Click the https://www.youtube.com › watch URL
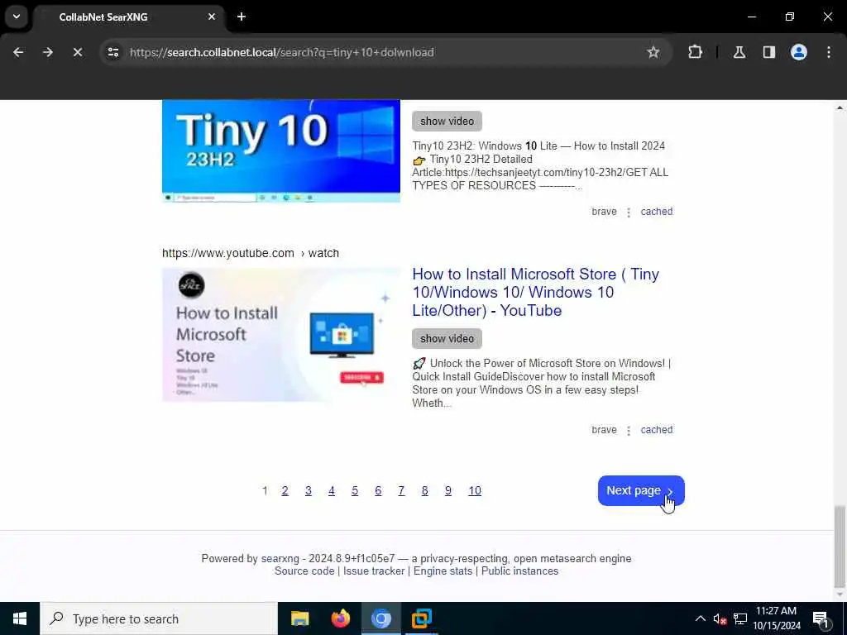 pyautogui.click(x=251, y=253)
